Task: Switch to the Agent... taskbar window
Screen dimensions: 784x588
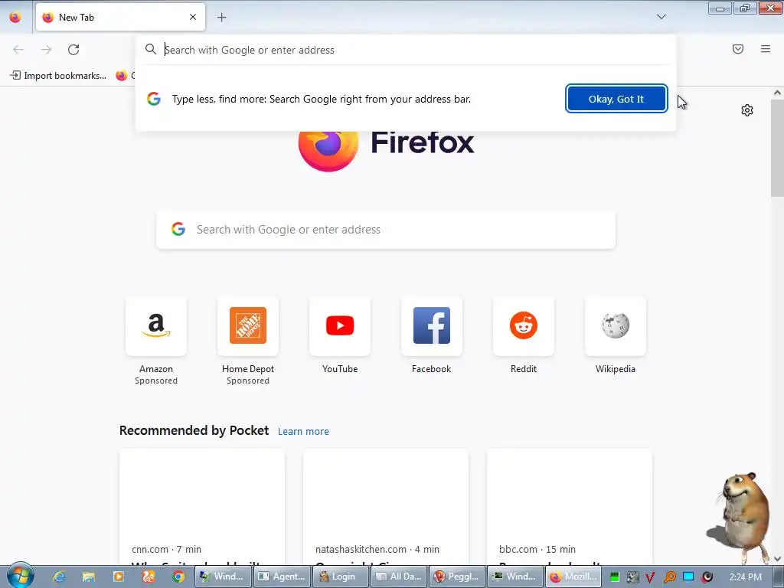Action: (x=281, y=577)
